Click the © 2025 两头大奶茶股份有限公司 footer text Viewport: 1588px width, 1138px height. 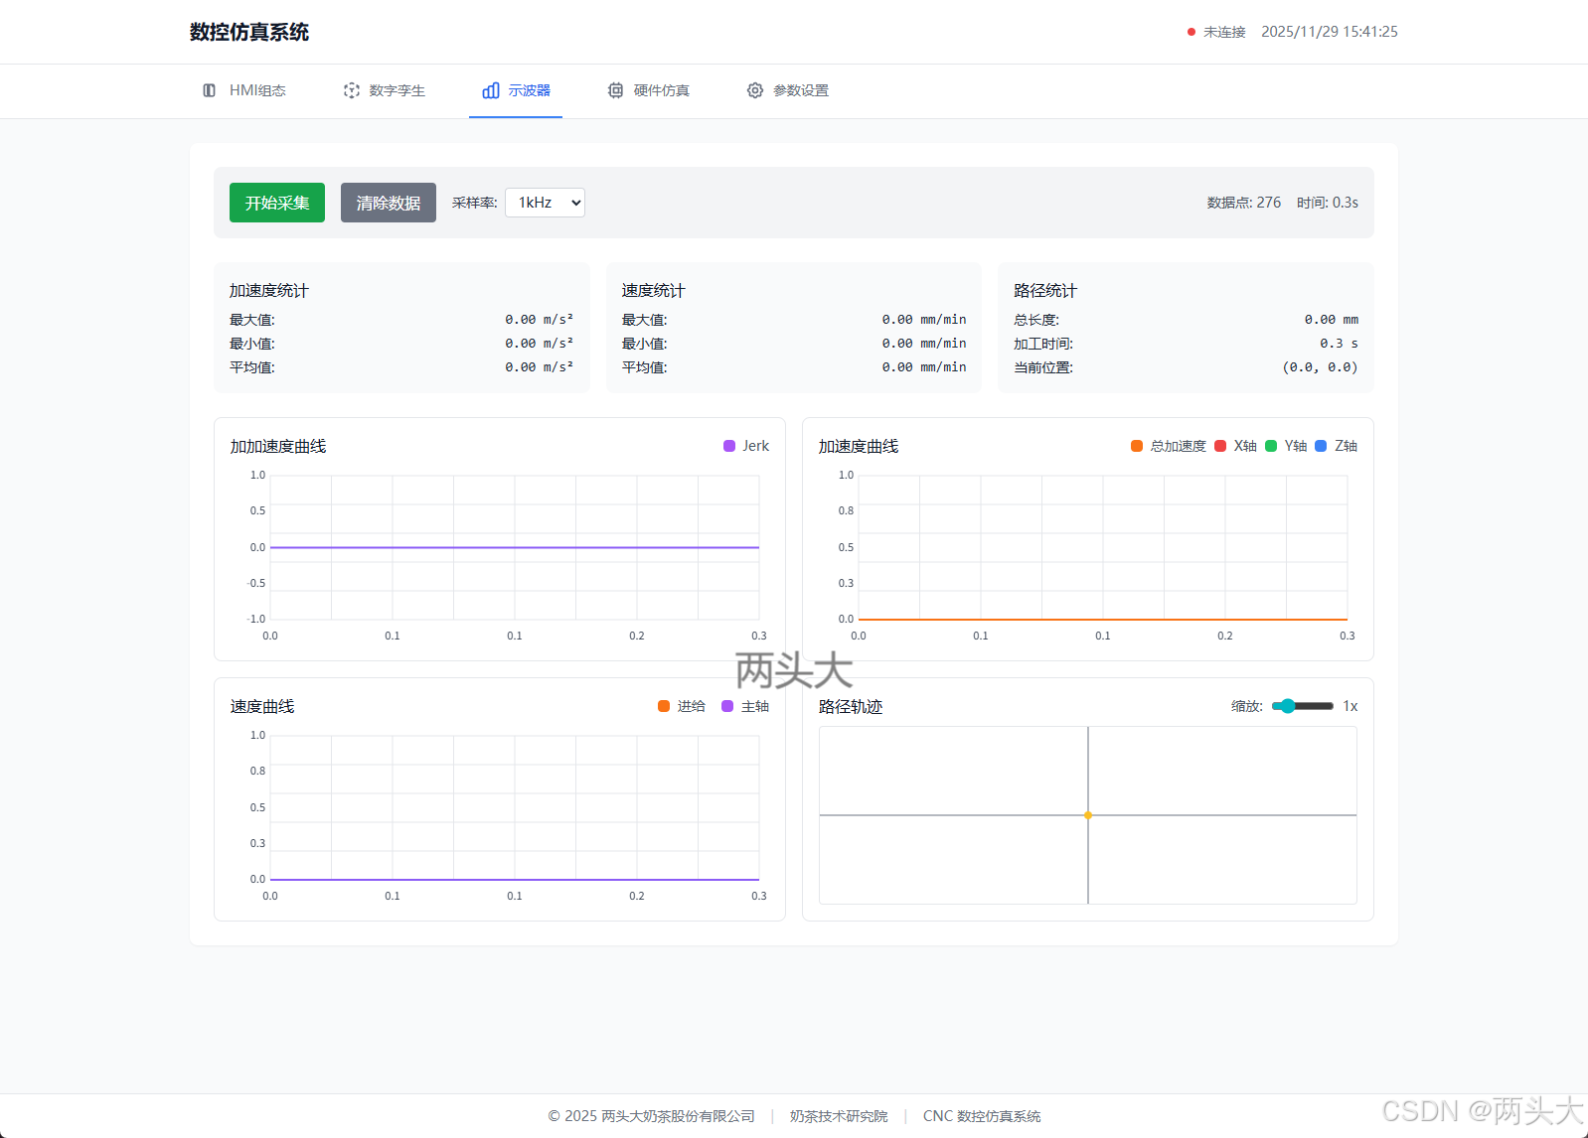[x=652, y=1116]
